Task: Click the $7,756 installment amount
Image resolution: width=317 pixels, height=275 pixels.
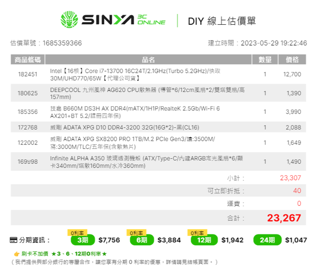Action: [x=109, y=240]
